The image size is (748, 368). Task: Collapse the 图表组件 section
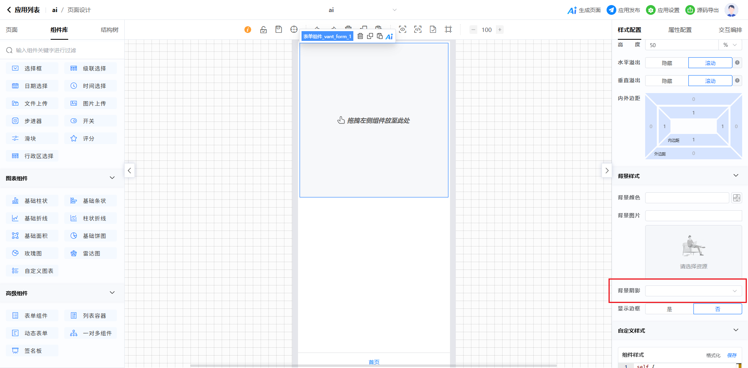click(x=112, y=178)
